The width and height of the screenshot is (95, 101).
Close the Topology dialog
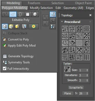point(90,15)
